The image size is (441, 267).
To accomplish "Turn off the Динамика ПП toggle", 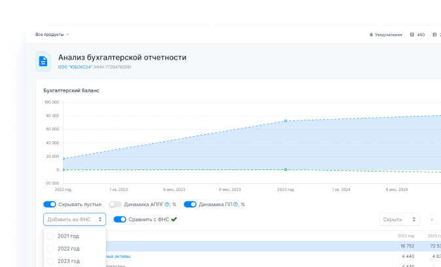I will coord(190,204).
